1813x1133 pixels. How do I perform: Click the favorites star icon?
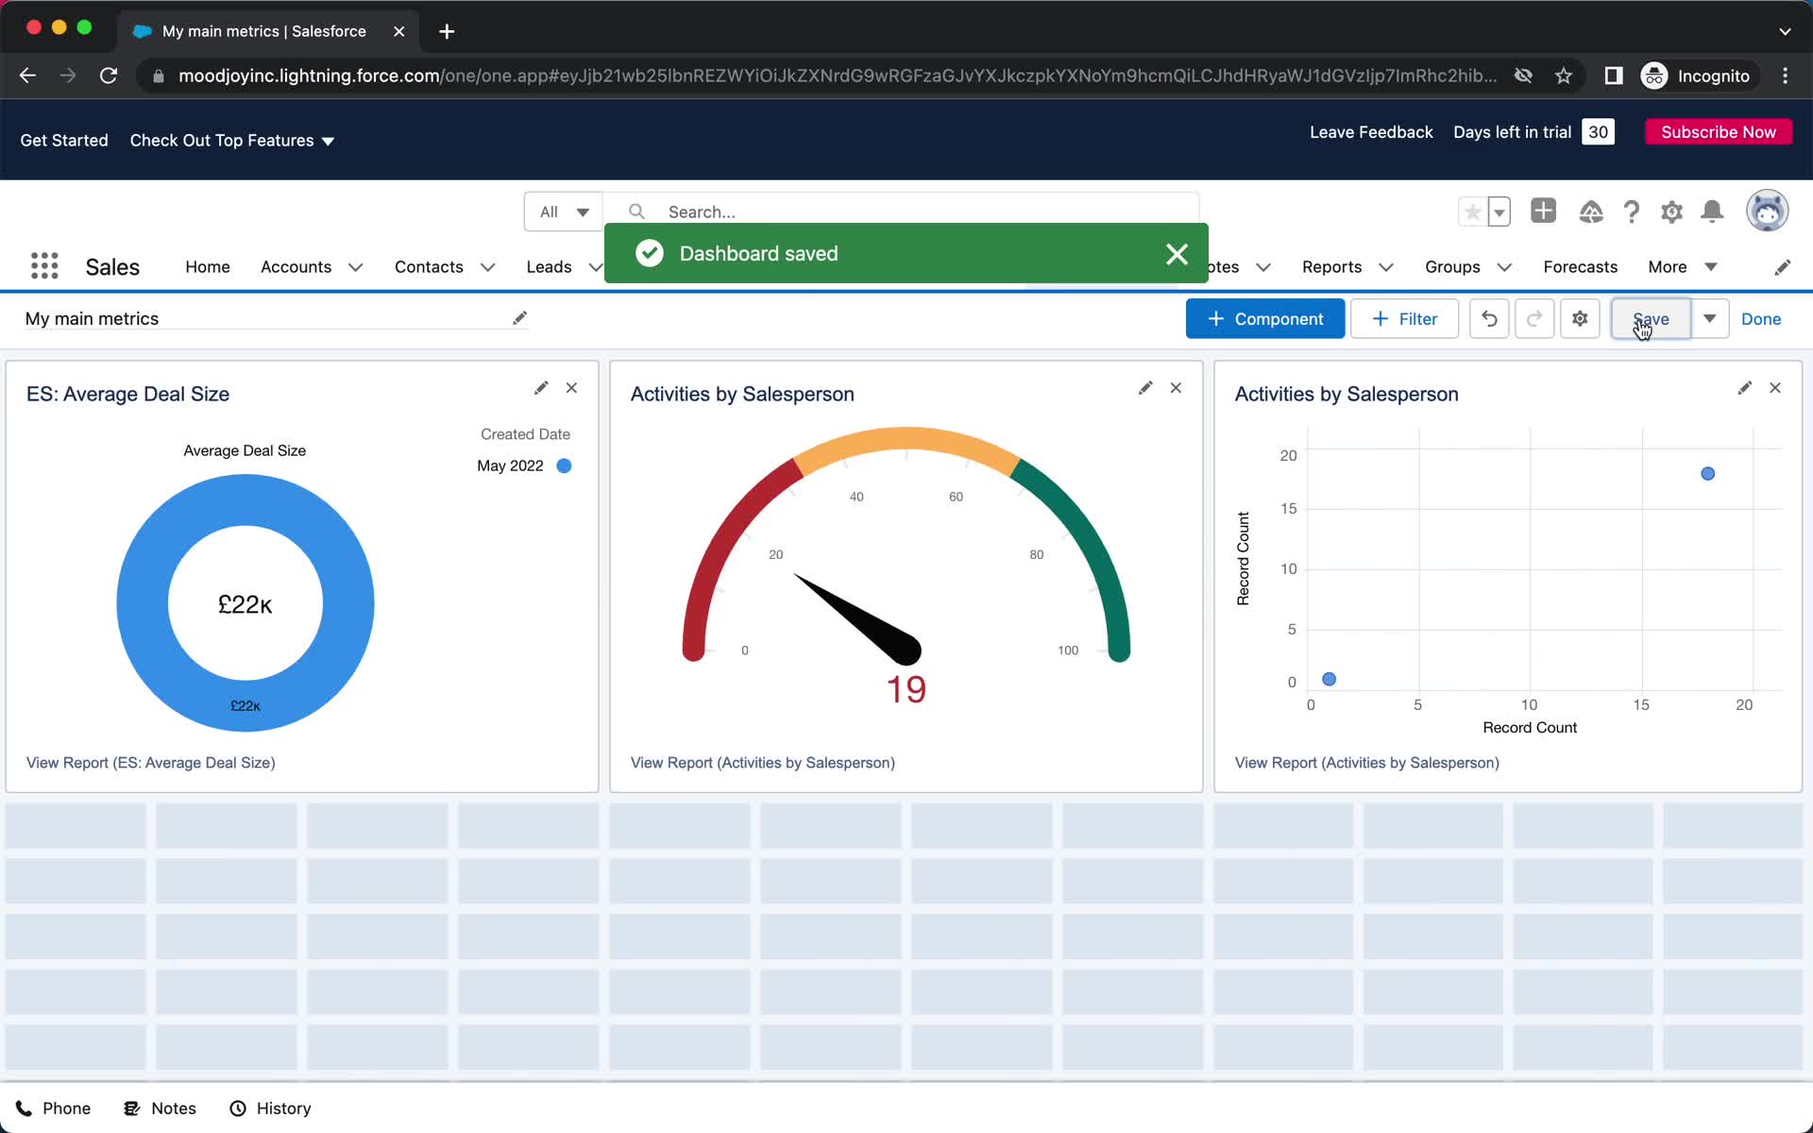[1472, 211]
